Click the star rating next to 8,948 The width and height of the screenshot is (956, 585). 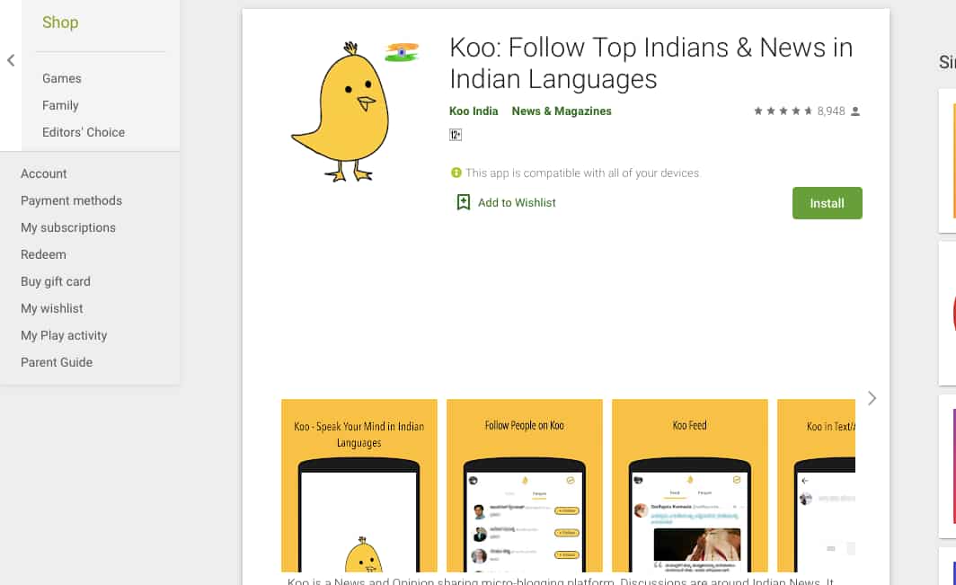point(783,111)
